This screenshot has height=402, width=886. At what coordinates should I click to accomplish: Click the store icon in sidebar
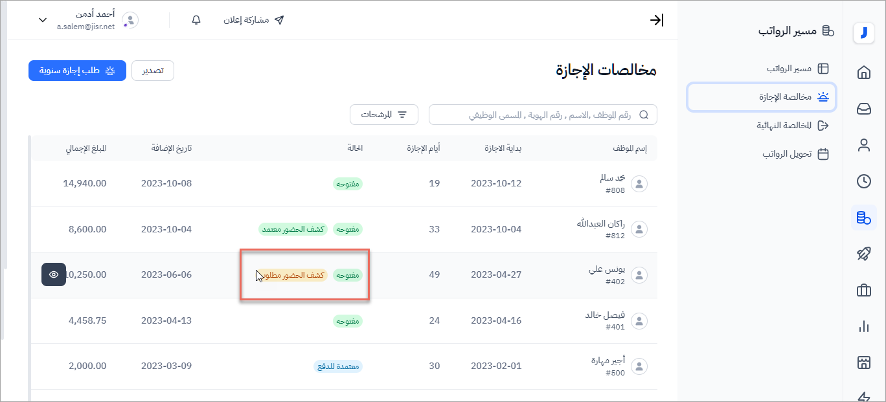(x=863, y=363)
